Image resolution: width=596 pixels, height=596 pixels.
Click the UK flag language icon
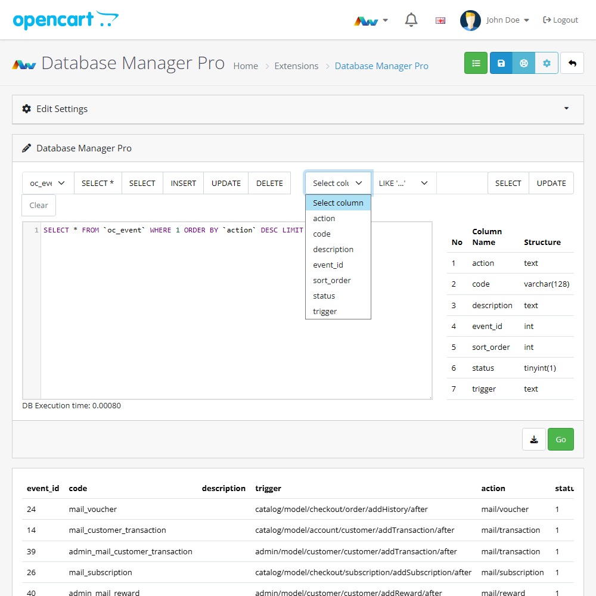(x=440, y=20)
